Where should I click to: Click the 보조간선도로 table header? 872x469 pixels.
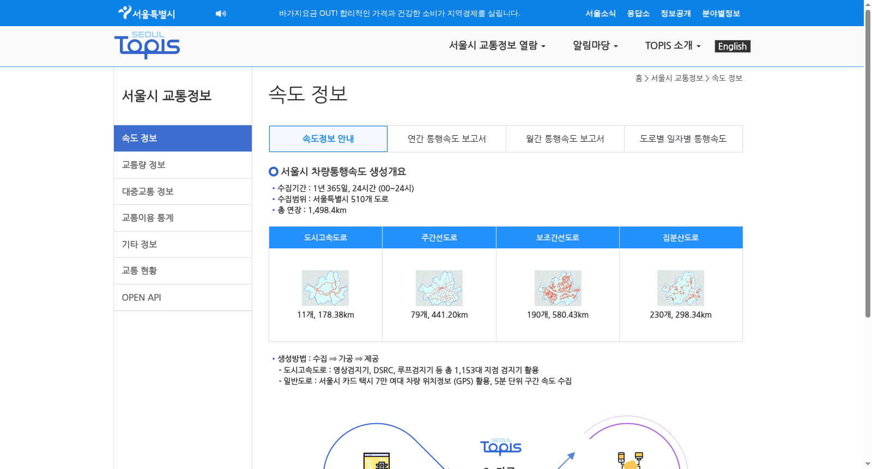[x=558, y=237]
